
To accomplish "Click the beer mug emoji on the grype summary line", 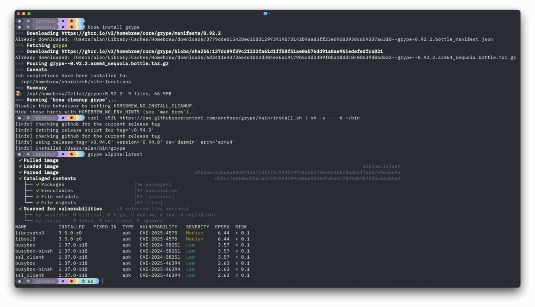I will click(x=18, y=94).
